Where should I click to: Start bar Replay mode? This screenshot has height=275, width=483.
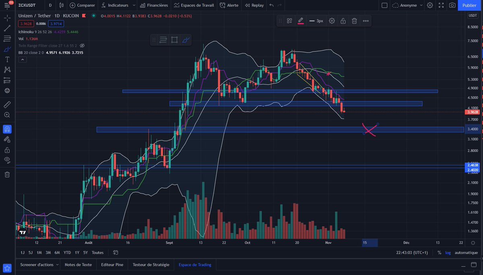[254, 5]
